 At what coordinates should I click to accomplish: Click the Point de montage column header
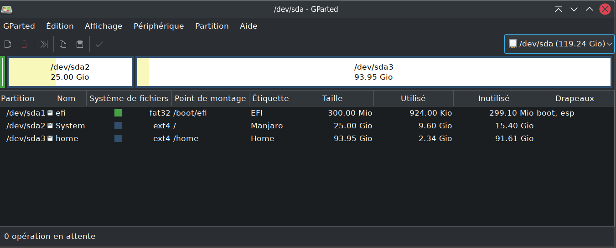click(x=211, y=98)
